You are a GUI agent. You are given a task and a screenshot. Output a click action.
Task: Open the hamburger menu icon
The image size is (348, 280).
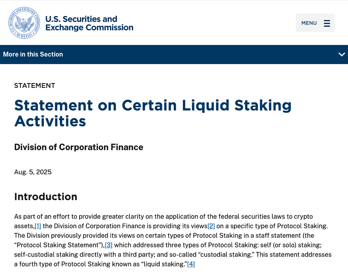click(327, 23)
